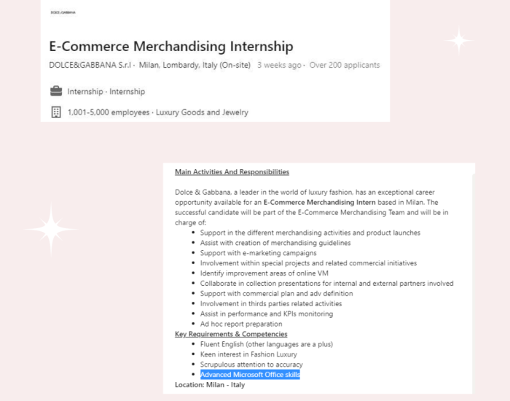The image size is (510, 401).
Task: Click Location: Milan - Italy line
Action: pyautogui.click(x=210, y=385)
